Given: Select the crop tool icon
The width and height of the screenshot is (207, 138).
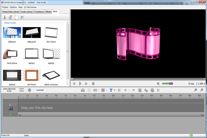Looking at the screenshot, I should tap(89, 90).
